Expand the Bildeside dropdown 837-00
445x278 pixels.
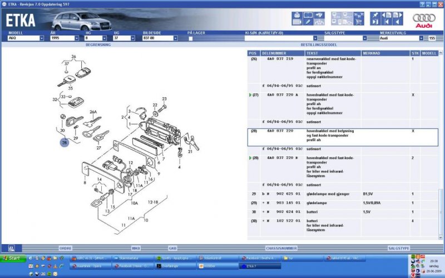[x=175, y=38]
